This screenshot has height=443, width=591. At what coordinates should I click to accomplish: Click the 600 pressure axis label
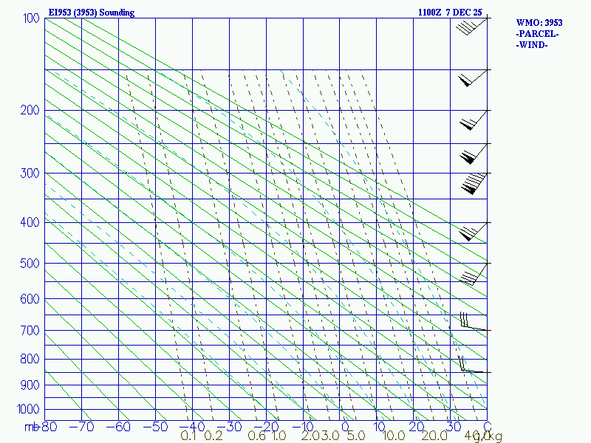pyautogui.click(x=30, y=299)
